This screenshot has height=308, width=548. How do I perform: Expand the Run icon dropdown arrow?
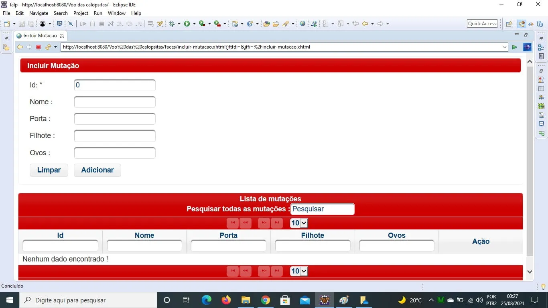point(194,24)
